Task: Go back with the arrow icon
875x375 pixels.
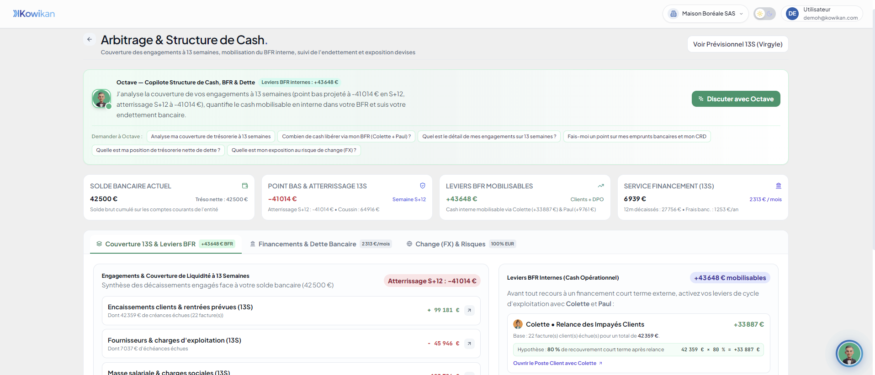Action: 90,40
